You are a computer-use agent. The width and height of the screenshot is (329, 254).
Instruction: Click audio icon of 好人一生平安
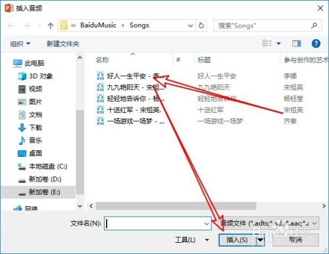tap(100, 76)
